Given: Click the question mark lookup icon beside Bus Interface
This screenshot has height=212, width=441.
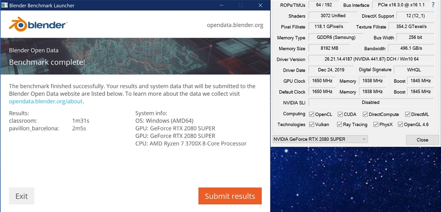Looking at the screenshot, I should click(433, 5).
